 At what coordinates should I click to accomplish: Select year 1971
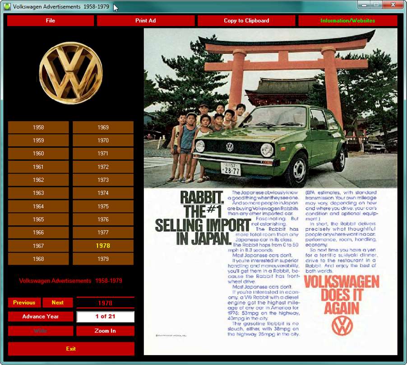103,154
